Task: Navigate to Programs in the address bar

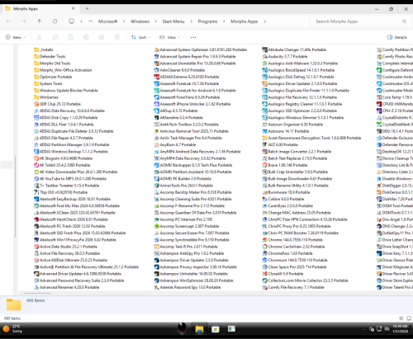Action: point(207,21)
